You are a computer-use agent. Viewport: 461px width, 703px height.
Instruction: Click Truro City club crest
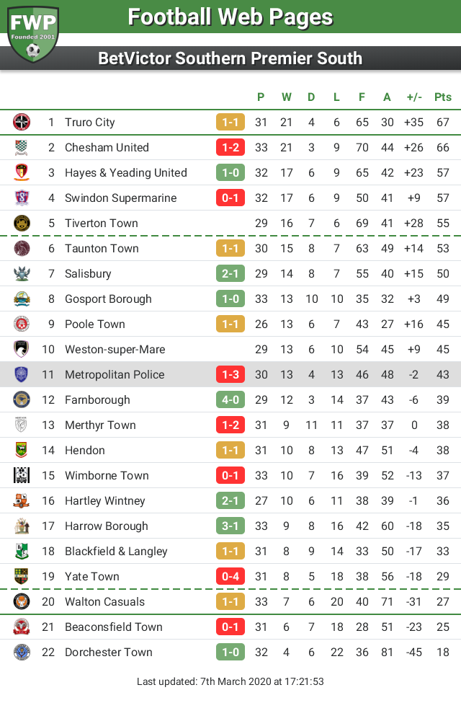coord(22,122)
